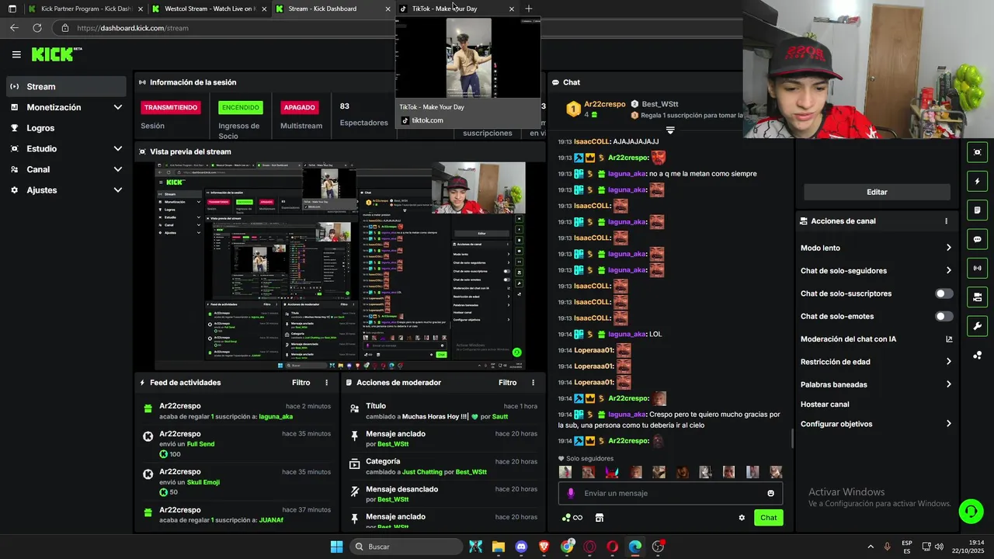Open the hamburger menu beside KICK logo
The height and width of the screenshot is (559, 994).
tap(16, 54)
